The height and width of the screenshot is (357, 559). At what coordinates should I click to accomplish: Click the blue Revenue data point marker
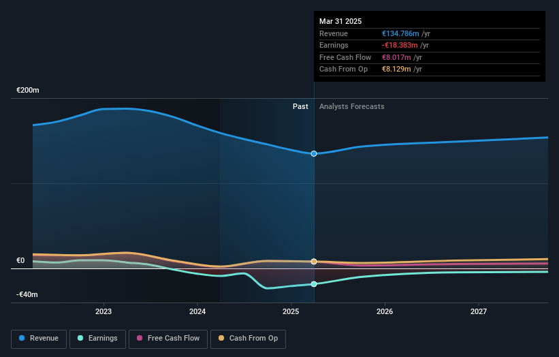[x=314, y=154]
